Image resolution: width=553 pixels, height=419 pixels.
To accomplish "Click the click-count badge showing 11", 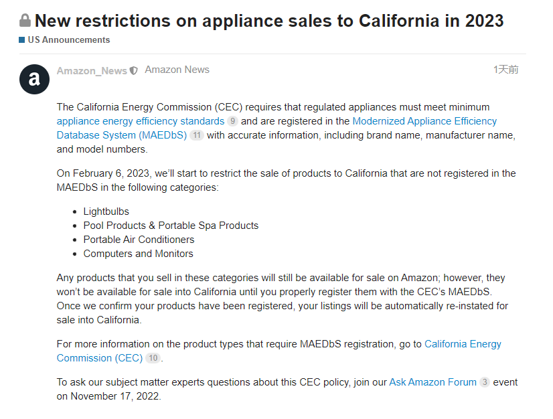I will 196,135.
